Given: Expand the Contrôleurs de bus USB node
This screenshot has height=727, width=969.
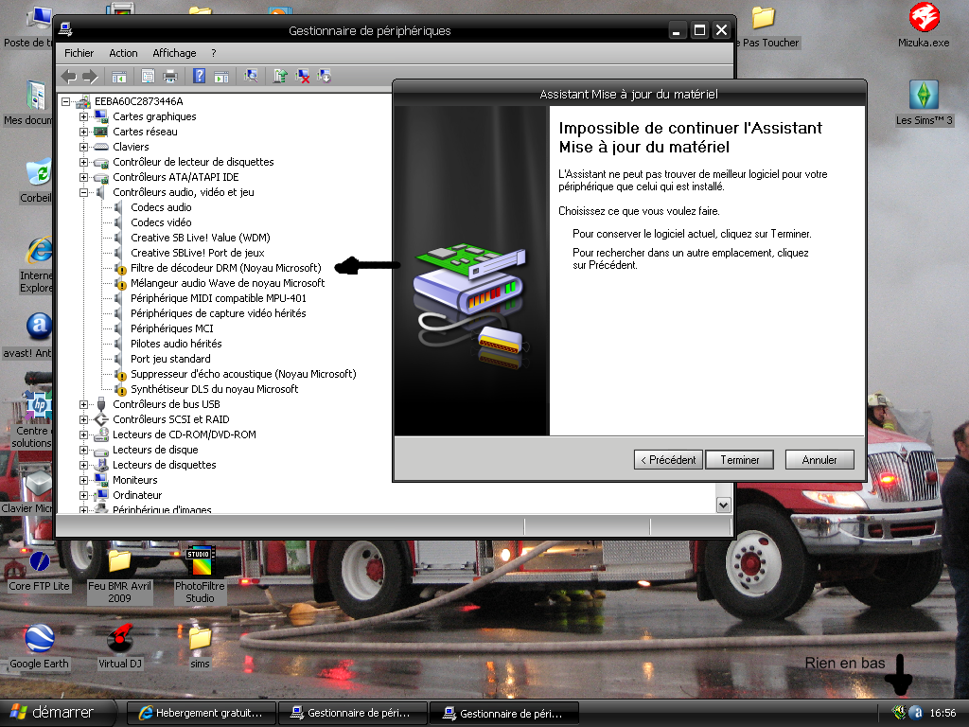Looking at the screenshot, I should 83,404.
